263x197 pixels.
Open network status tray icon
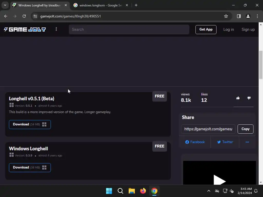coord(225,191)
